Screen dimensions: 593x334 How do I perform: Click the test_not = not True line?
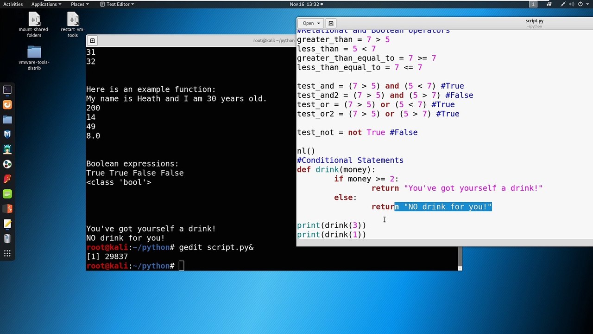tap(357, 133)
